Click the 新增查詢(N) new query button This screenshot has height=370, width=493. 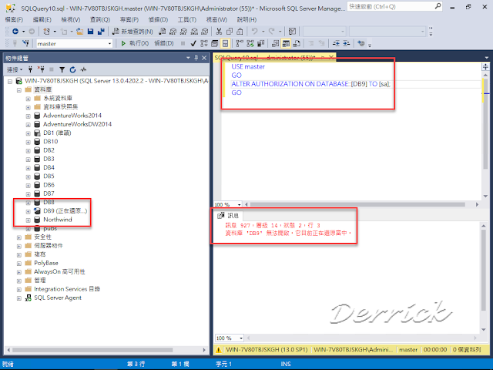click(x=132, y=32)
